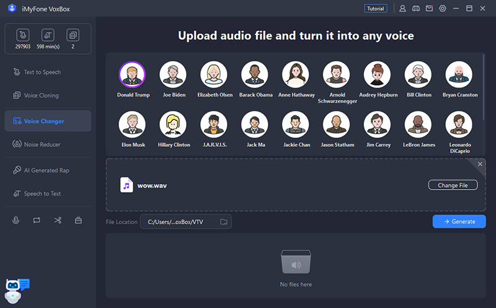Open the chatbot assistant robot icon

pyautogui.click(x=17, y=291)
